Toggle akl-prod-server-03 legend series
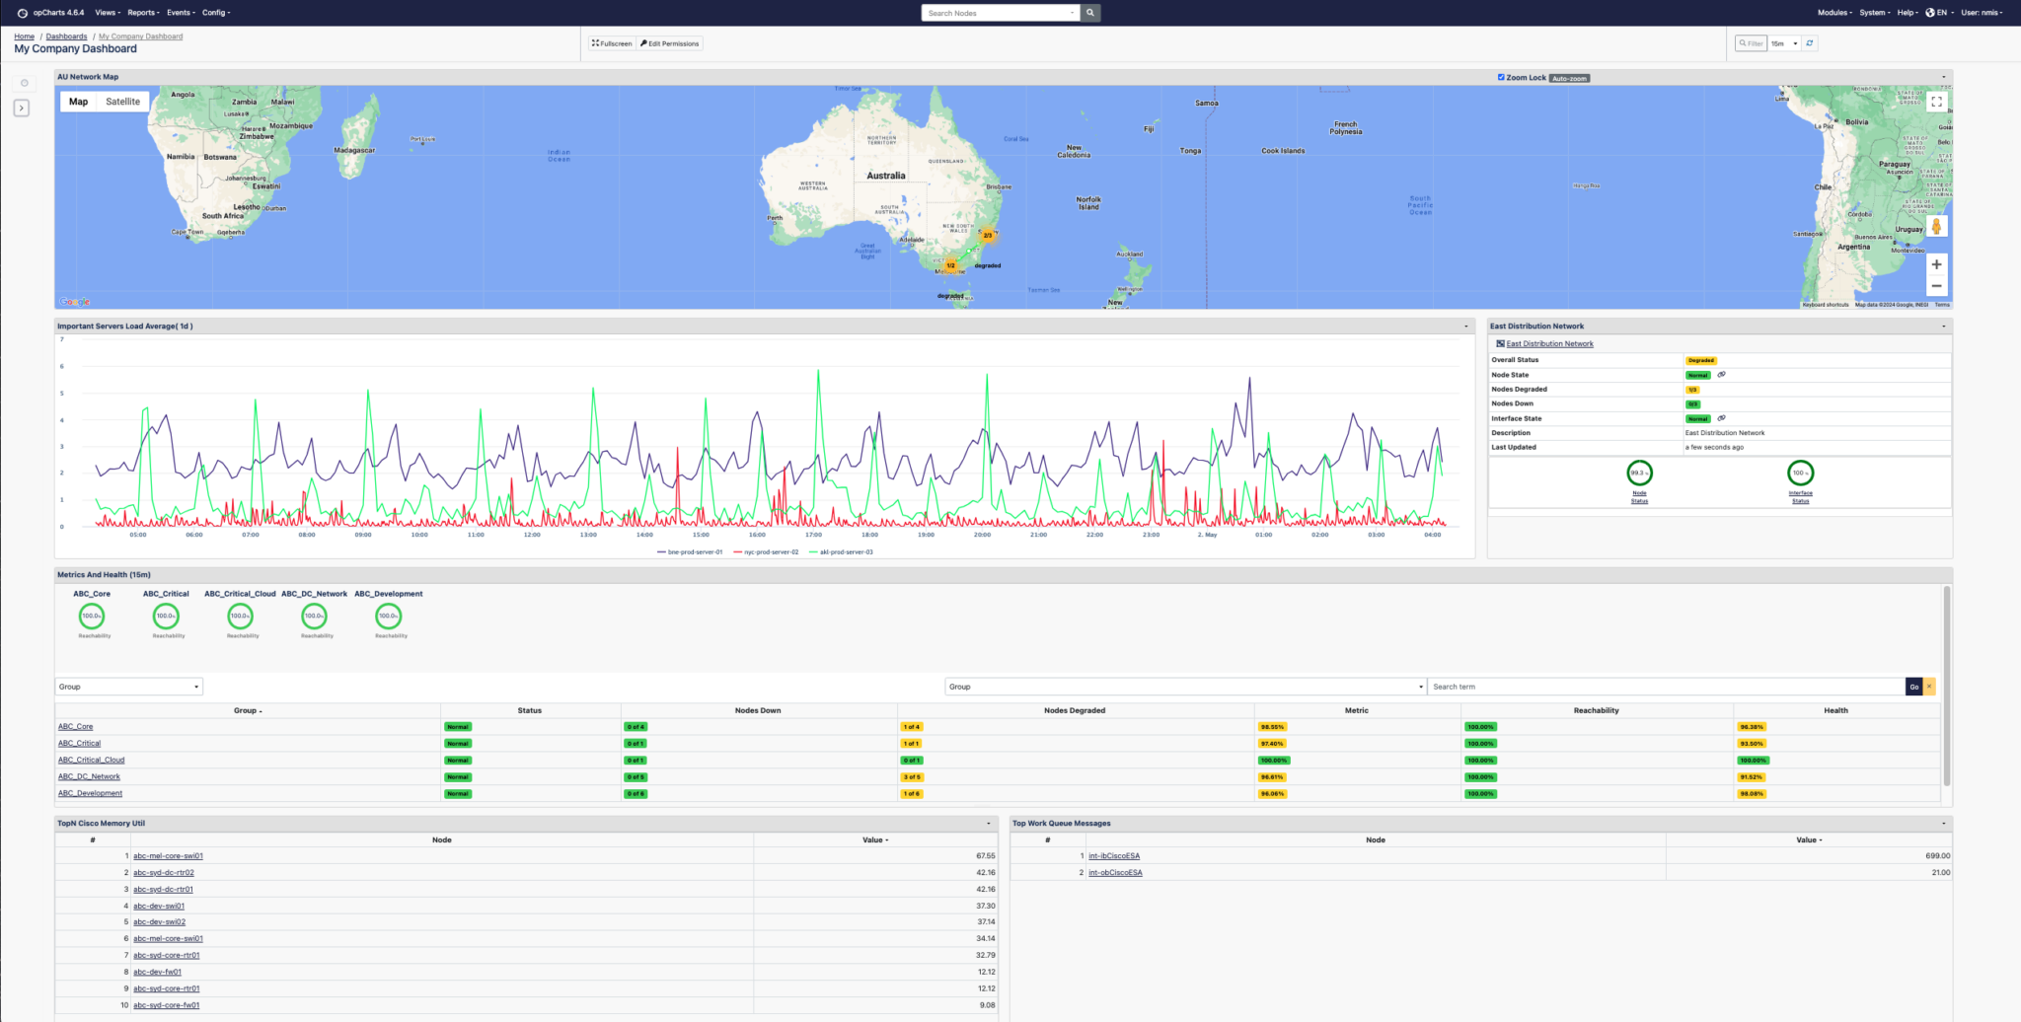 [841, 552]
